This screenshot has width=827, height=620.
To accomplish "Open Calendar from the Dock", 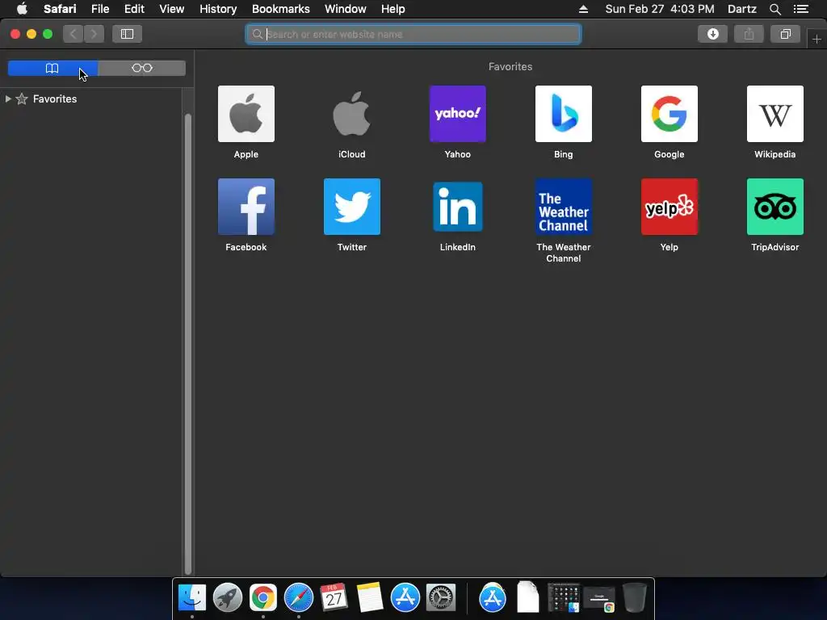I will [x=334, y=597].
